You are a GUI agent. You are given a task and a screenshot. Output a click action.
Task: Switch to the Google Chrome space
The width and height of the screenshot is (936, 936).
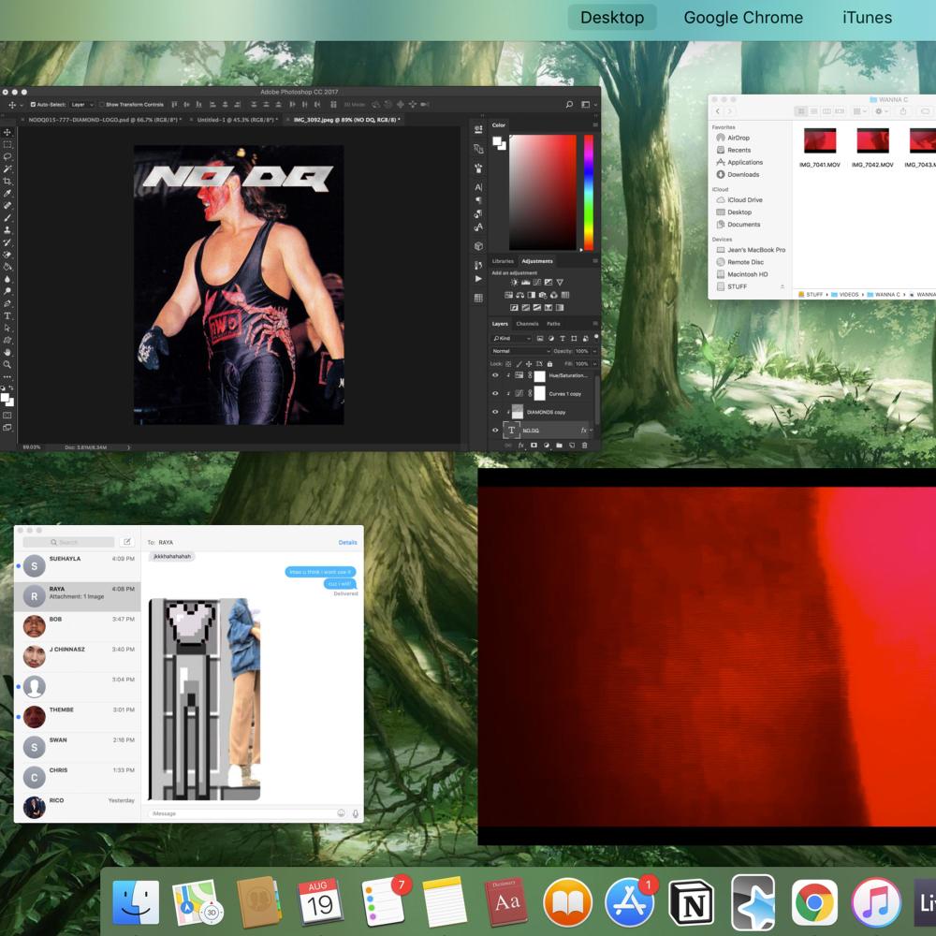pos(743,17)
